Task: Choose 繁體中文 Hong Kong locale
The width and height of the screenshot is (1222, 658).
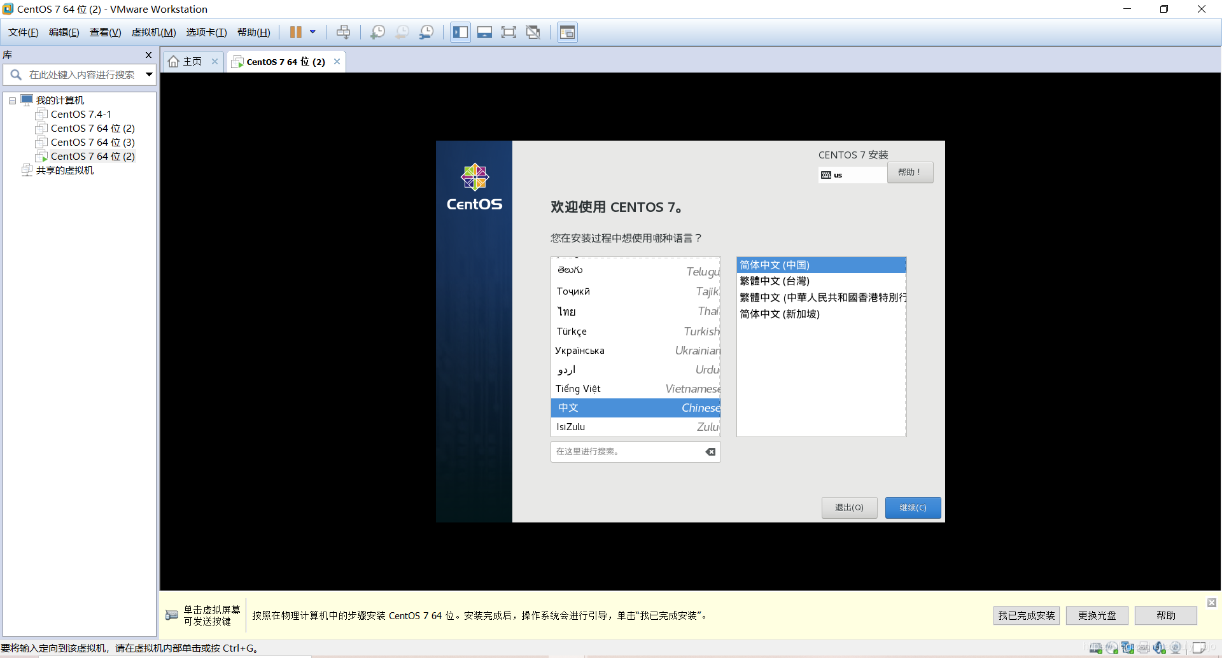Action: 821,298
